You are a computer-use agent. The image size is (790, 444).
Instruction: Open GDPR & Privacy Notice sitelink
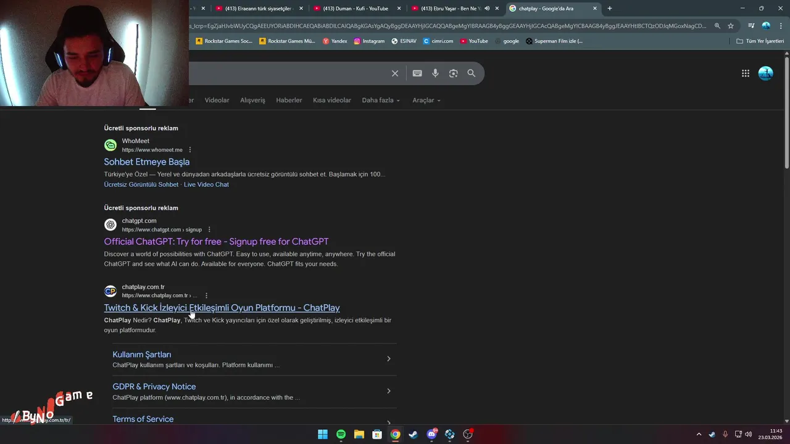pyautogui.click(x=154, y=387)
